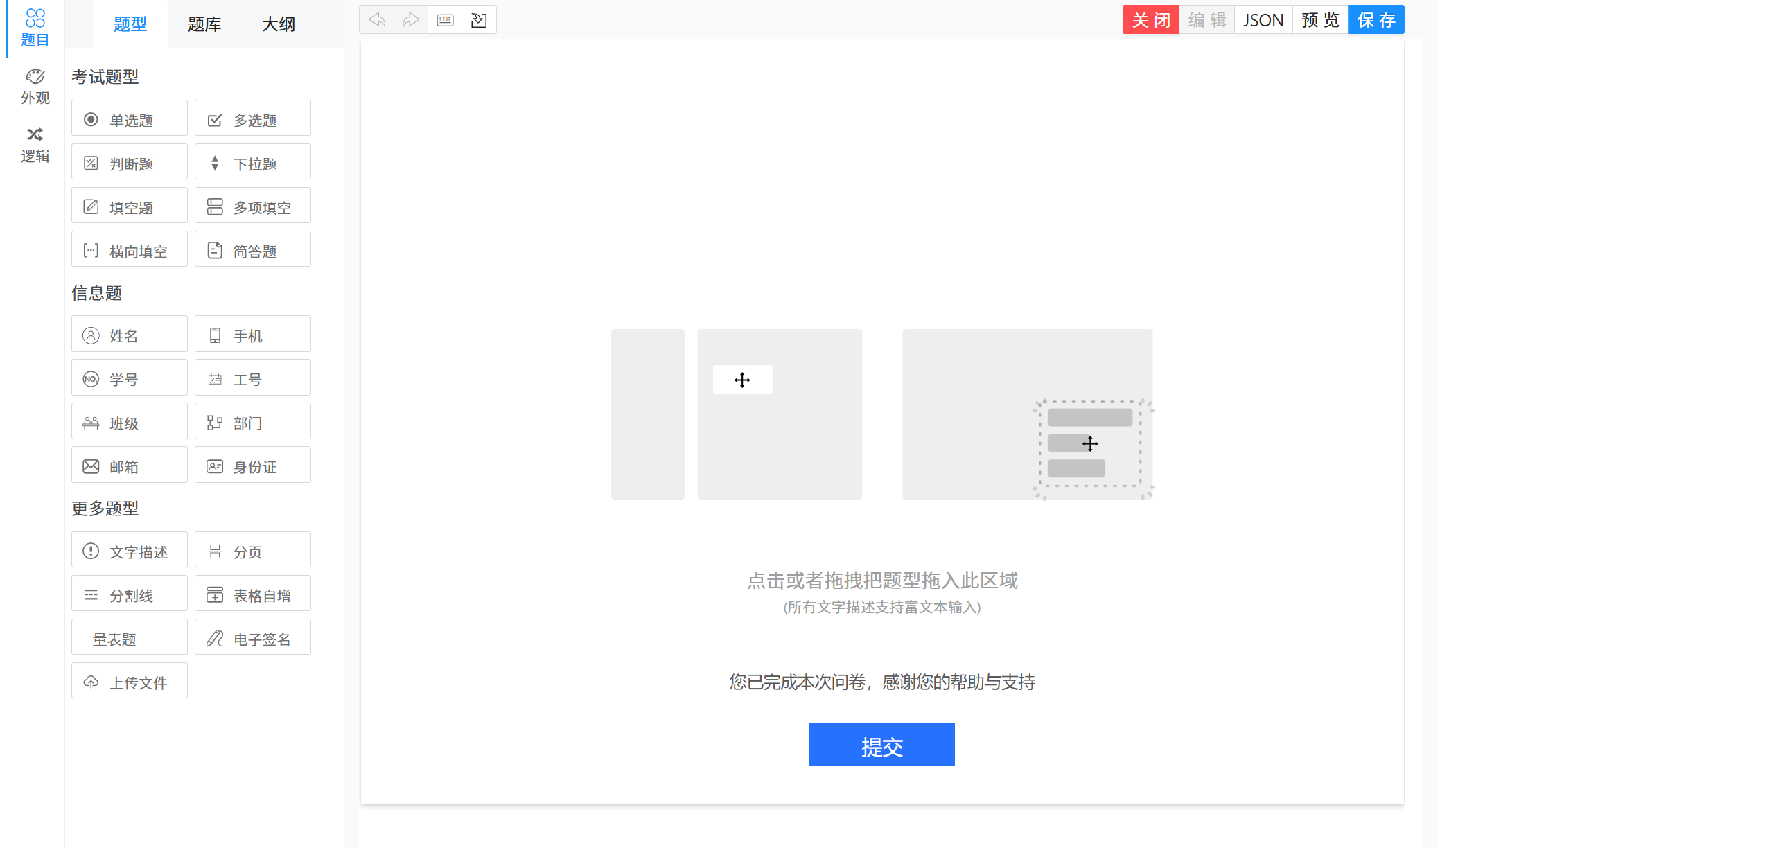Insert a 表格自增 expandable table question
Image resolution: width=1765 pixels, height=848 pixels.
click(x=252, y=594)
